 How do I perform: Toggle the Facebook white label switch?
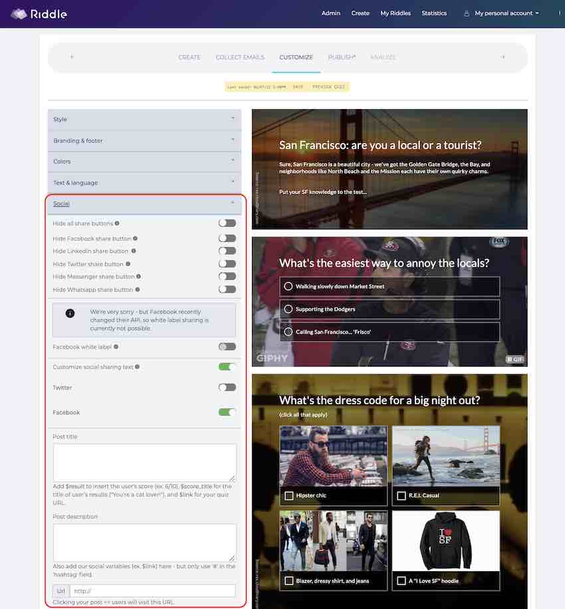227,346
